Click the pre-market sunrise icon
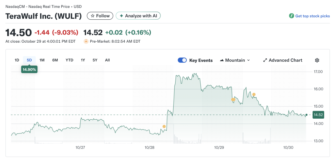The height and width of the screenshot is (160, 336). coord(86,41)
